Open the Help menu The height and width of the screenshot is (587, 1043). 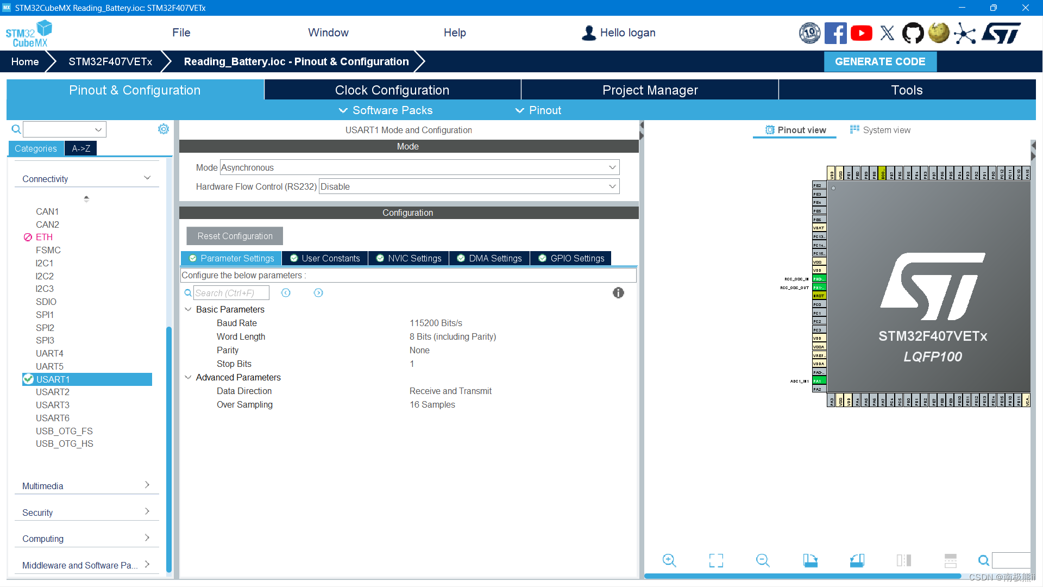pos(455,33)
